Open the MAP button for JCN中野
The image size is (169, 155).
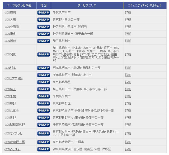pyautogui.click(x=44, y=103)
